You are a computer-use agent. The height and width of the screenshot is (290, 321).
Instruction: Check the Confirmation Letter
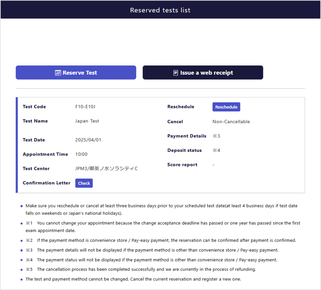click(x=84, y=183)
